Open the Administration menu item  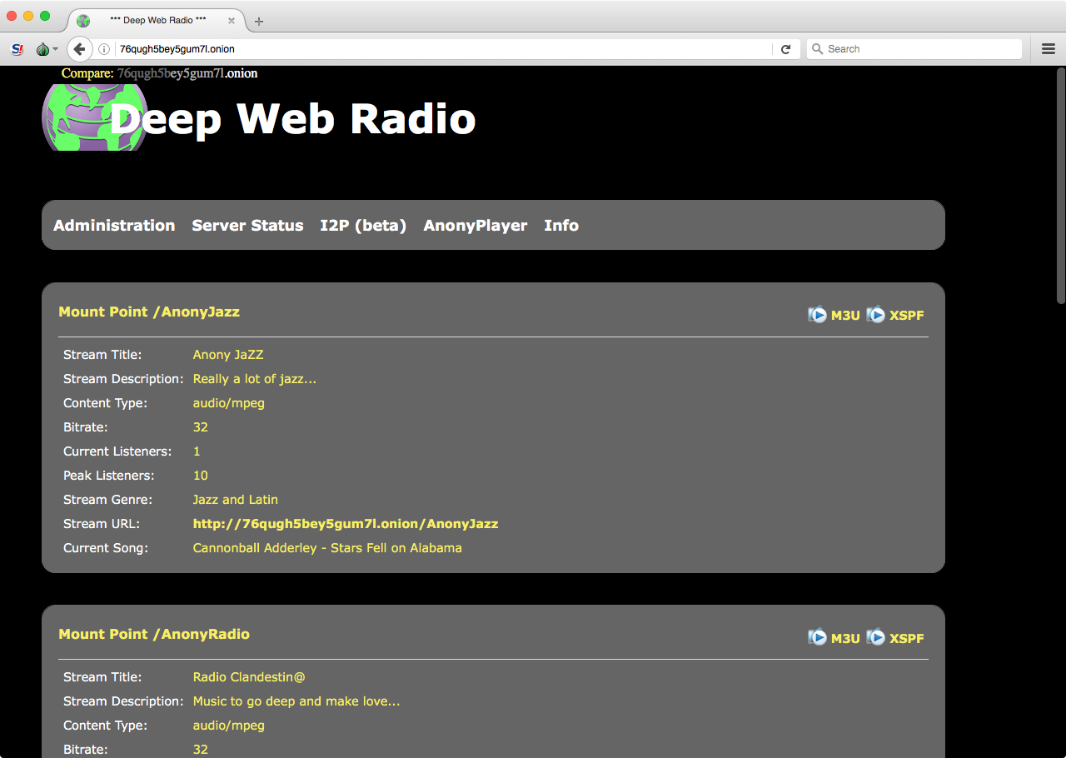tap(114, 225)
